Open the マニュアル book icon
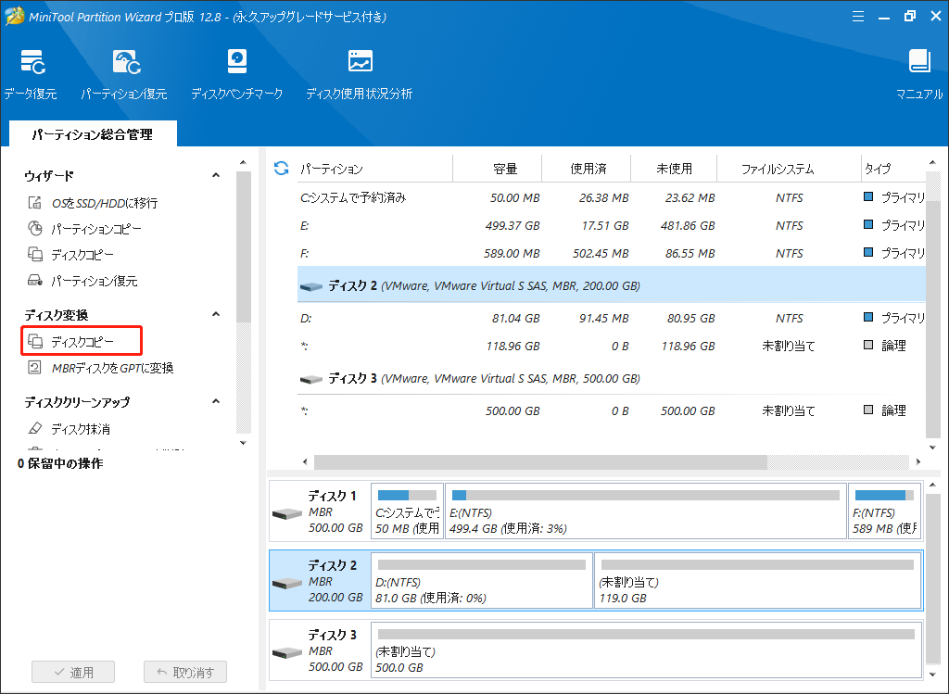Viewport: 949px width, 694px height. [x=919, y=60]
